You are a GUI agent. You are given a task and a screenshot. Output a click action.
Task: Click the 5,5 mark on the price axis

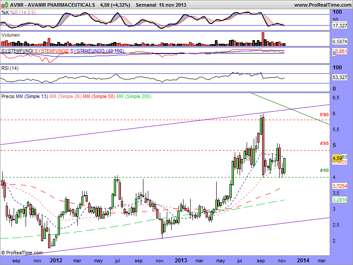pyautogui.click(x=336, y=129)
